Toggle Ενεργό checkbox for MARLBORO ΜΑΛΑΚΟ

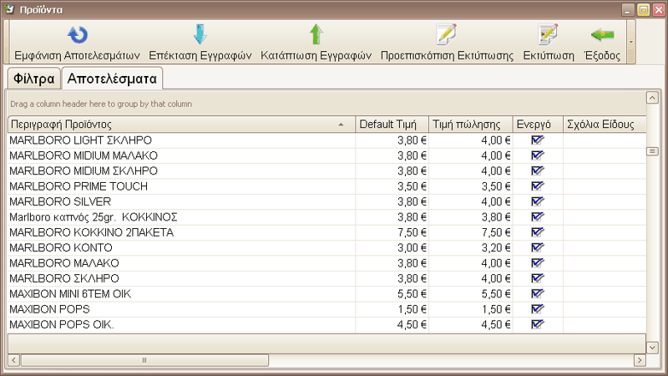pos(538,262)
